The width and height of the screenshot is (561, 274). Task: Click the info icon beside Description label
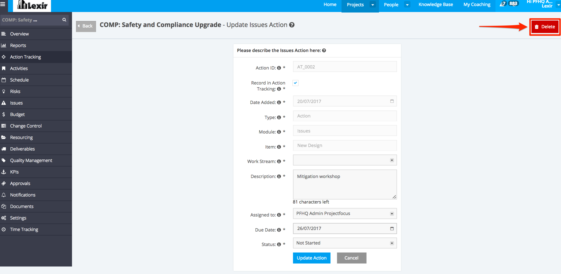coord(279,176)
